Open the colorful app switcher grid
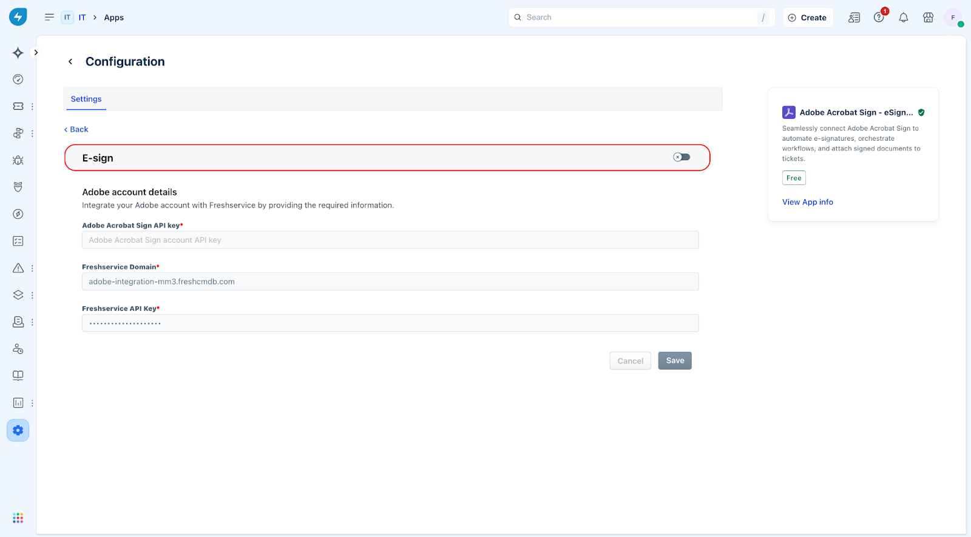Image resolution: width=971 pixels, height=537 pixels. tap(18, 518)
